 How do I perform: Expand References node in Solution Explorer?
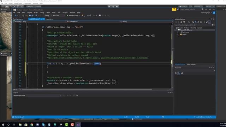[178, 32]
